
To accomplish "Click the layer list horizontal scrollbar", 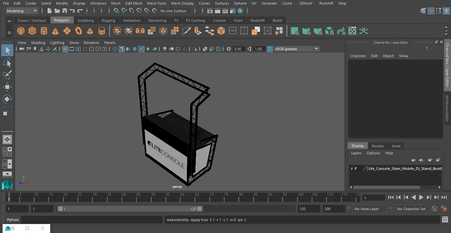I will [x=387, y=187].
